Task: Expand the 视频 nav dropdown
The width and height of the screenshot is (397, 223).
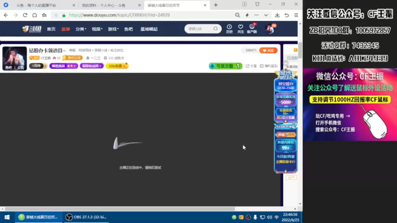Action: pyautogui.click(x=97, y=29)
